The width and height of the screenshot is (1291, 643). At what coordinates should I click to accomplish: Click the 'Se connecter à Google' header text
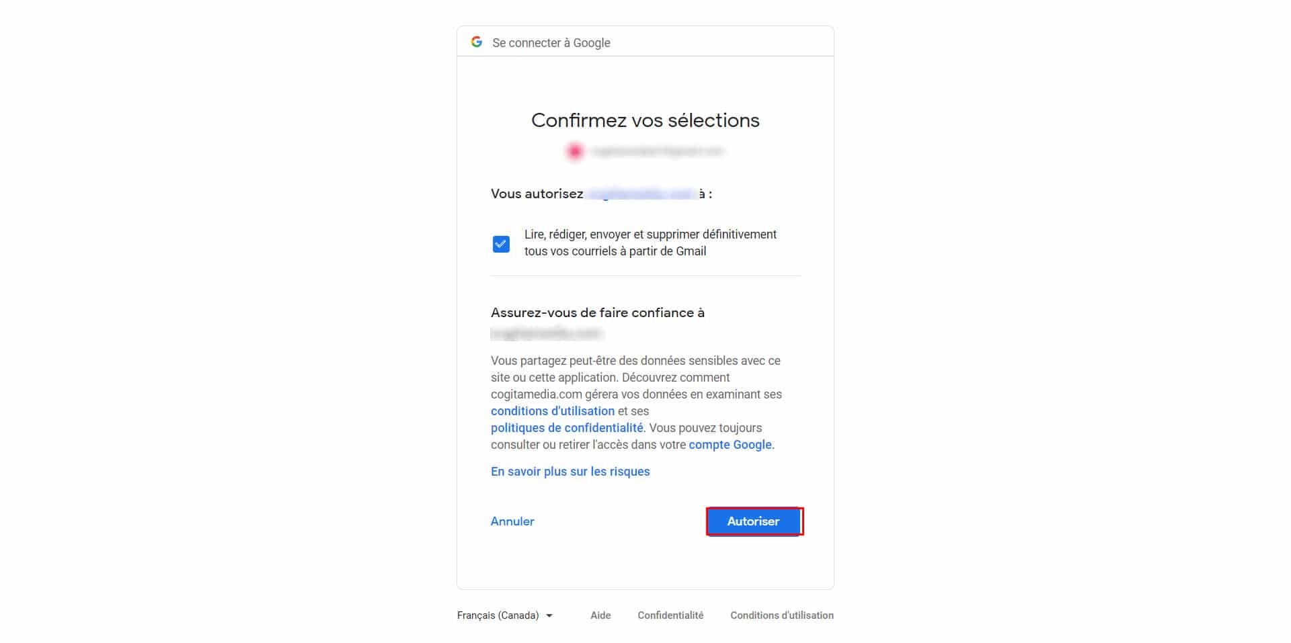pos(551,43)
